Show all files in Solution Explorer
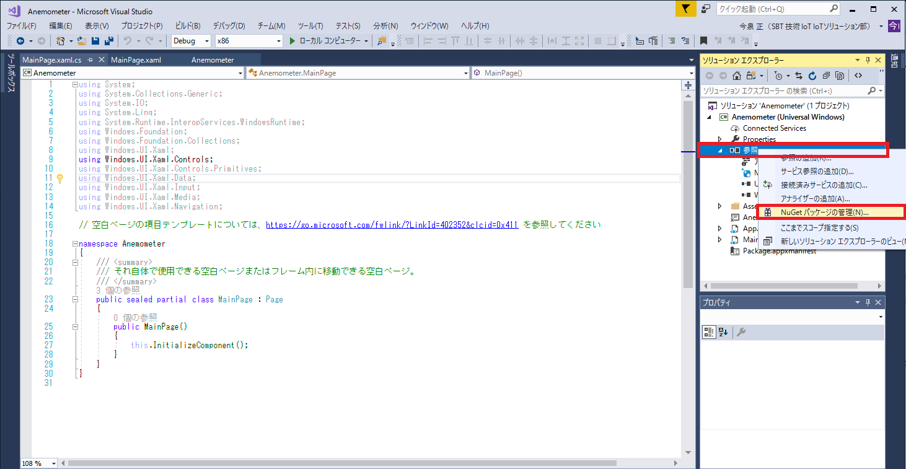Viewport: 906px width, 469px height. [840, 76]
